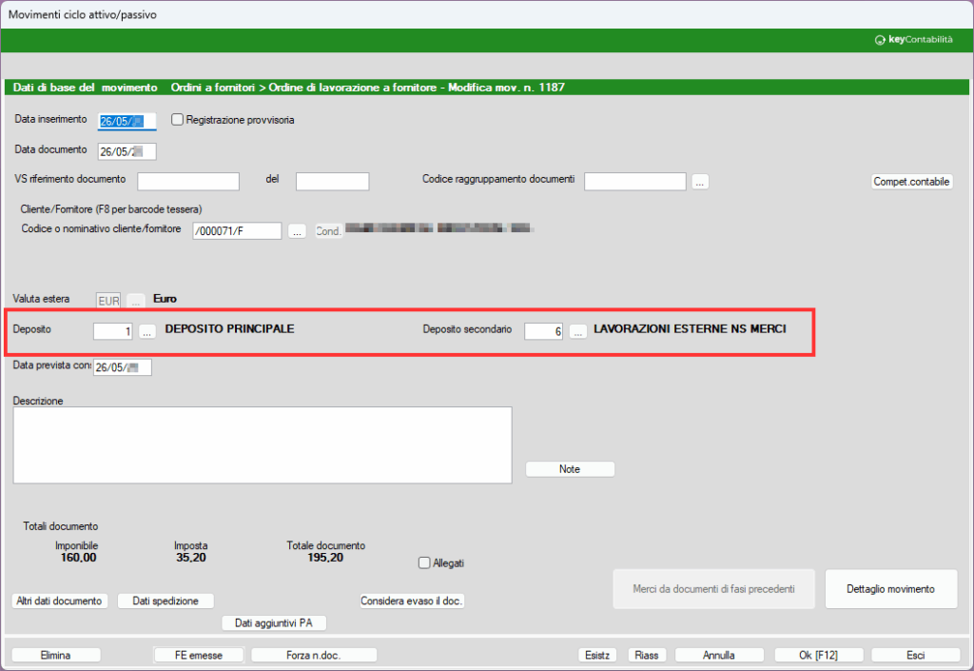This screenshot has height=671, width=974.
Task: Enable the Registrazione provvisoria checkbox
Action: tap(177, 120)
